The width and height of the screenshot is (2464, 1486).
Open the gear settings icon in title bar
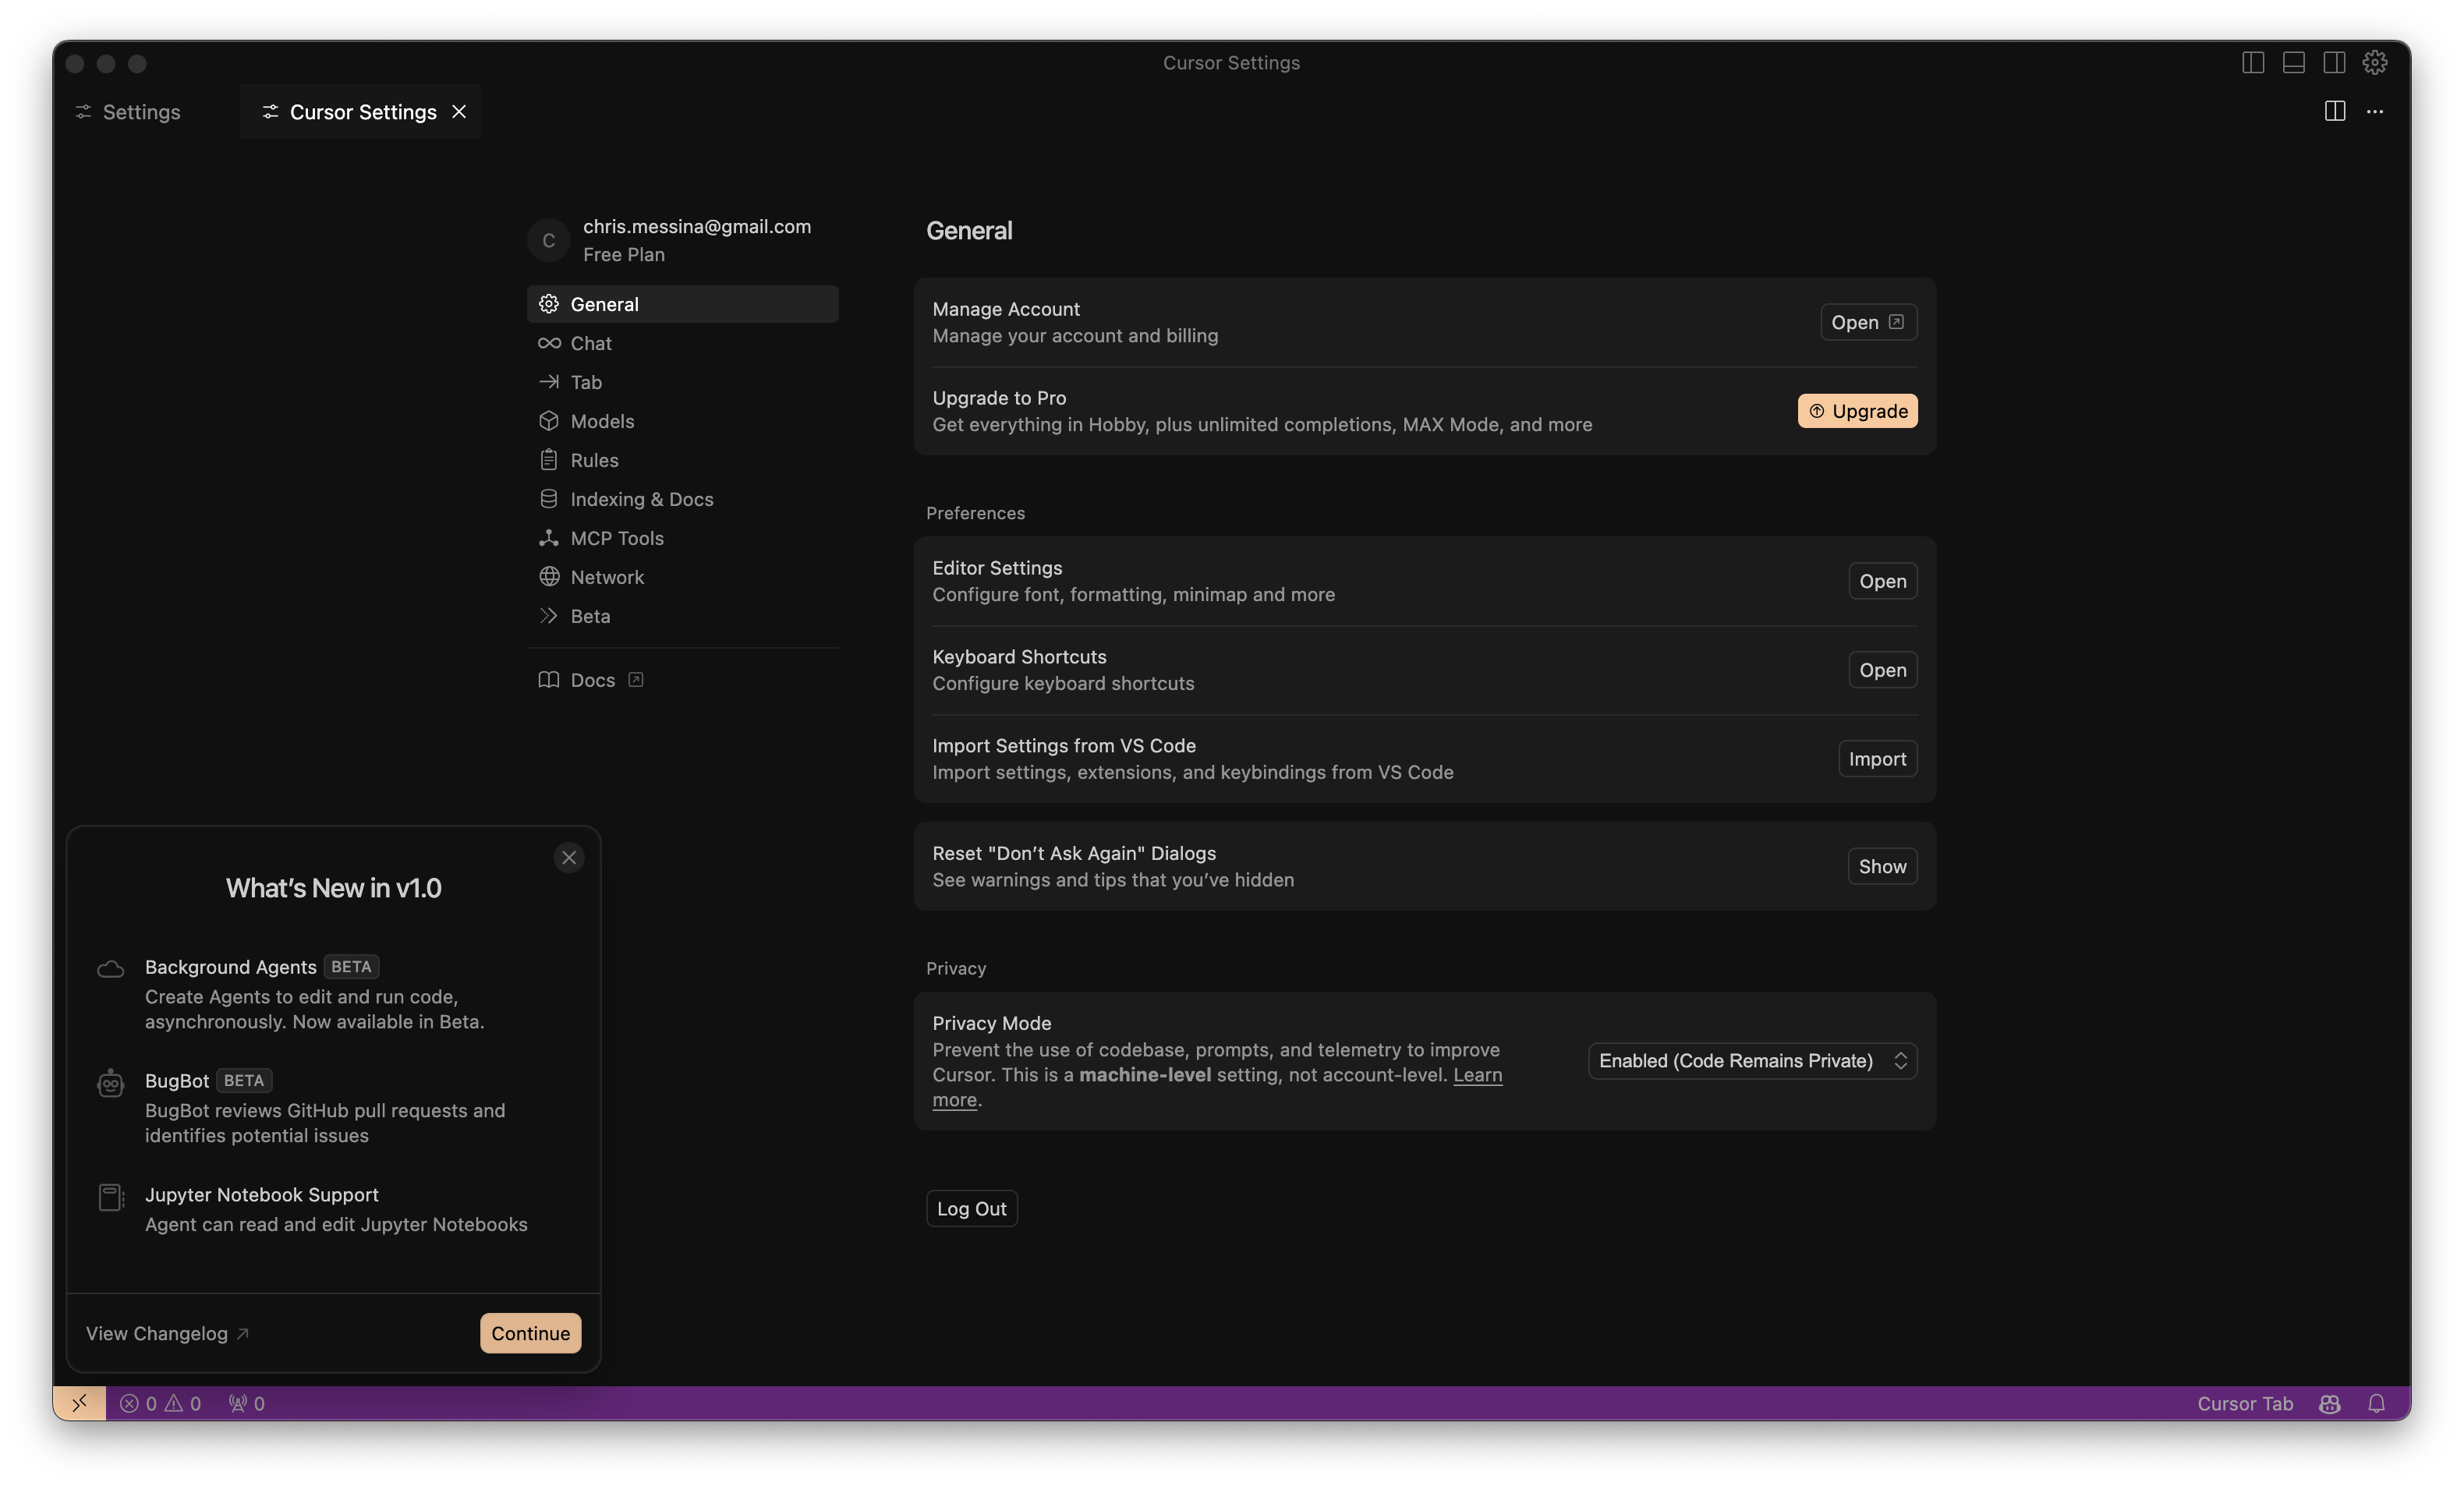pos(2375,63)
